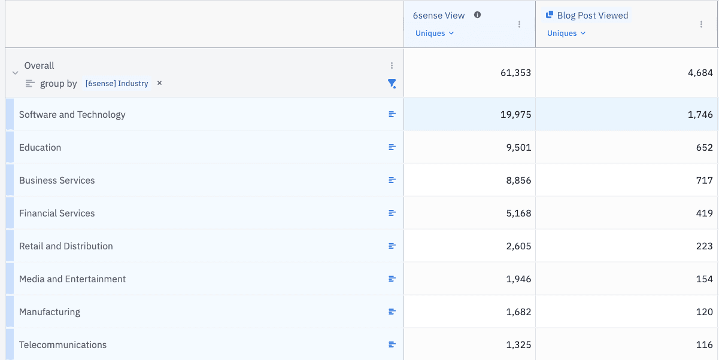Collapse the Overall group chevron

tap(15, 73)
